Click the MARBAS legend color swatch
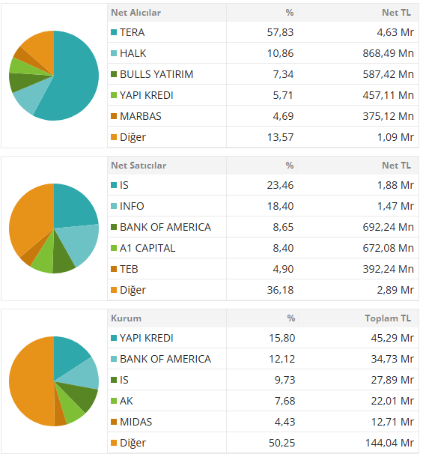Screen dimensions: 423x460 [114, 116]
